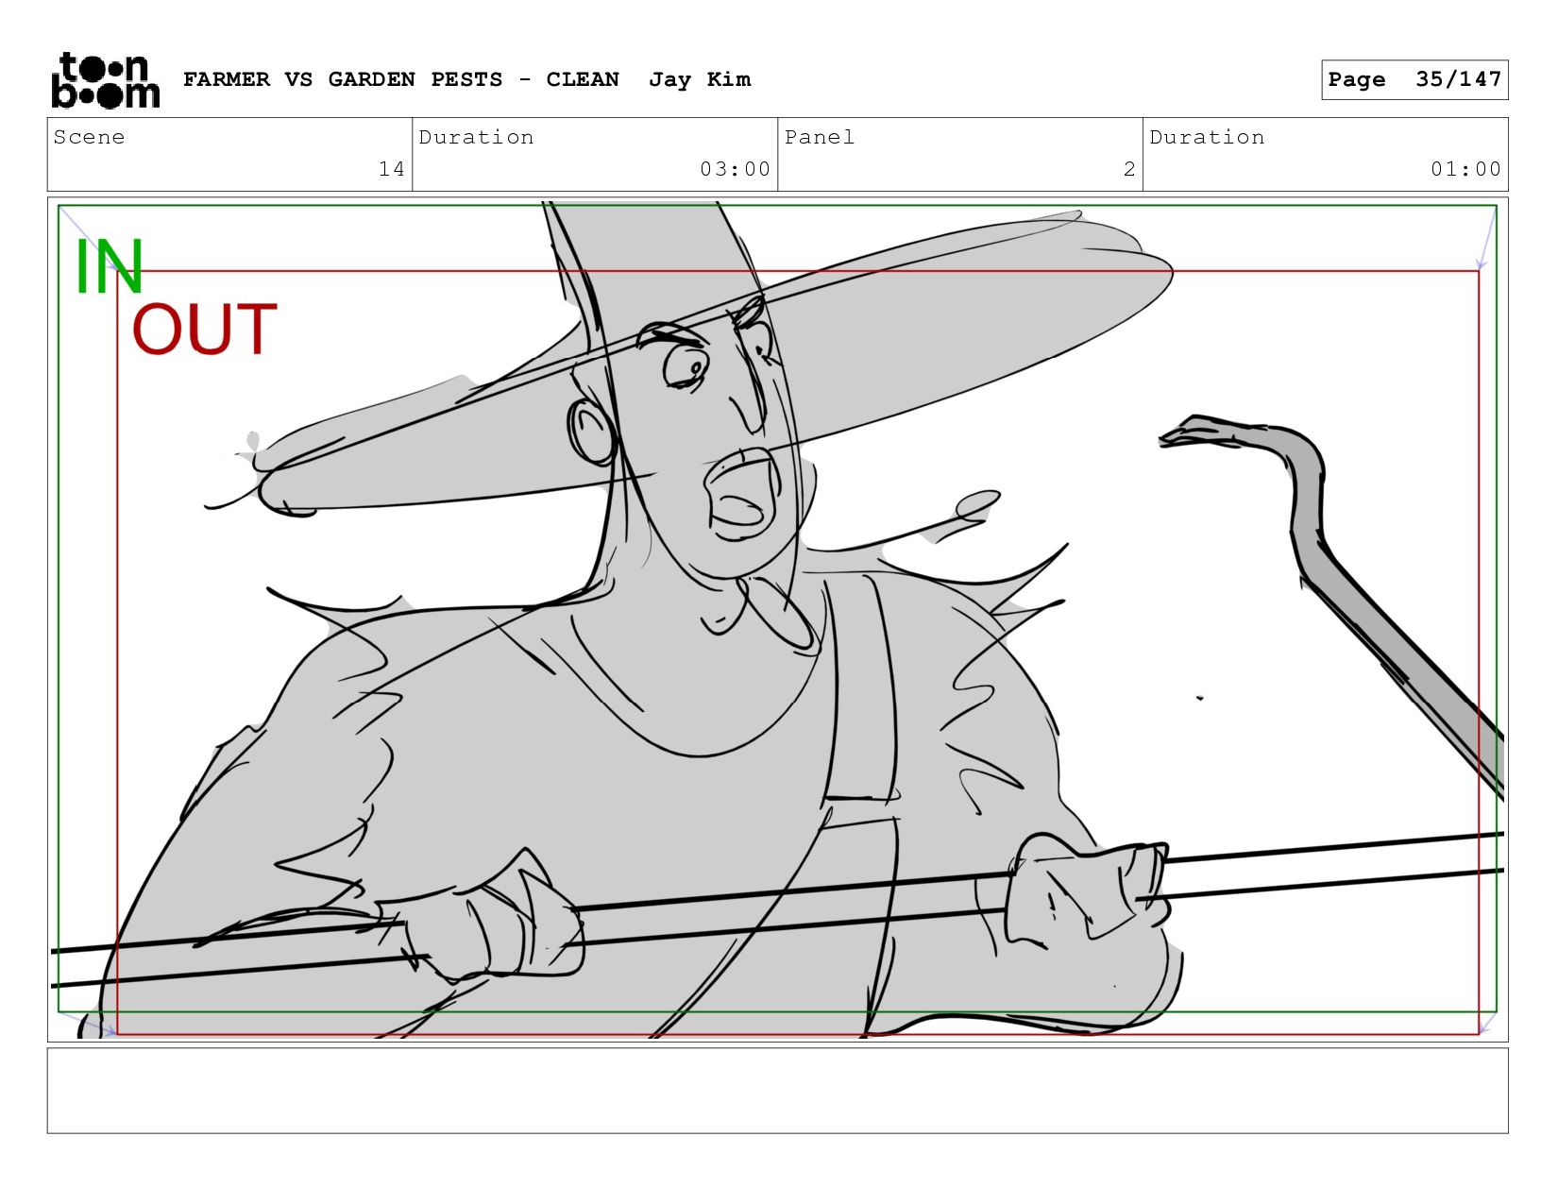Select the panel duration value '01:00'
Image resolution: width=1558 pixels, height=1204 pixels.
[x=1465, y=169]
